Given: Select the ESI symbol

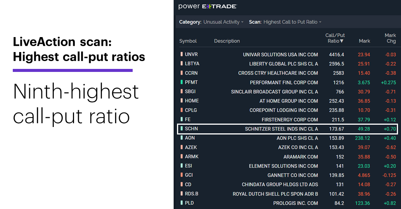Looking at the screenshot, I should [189, 166].
